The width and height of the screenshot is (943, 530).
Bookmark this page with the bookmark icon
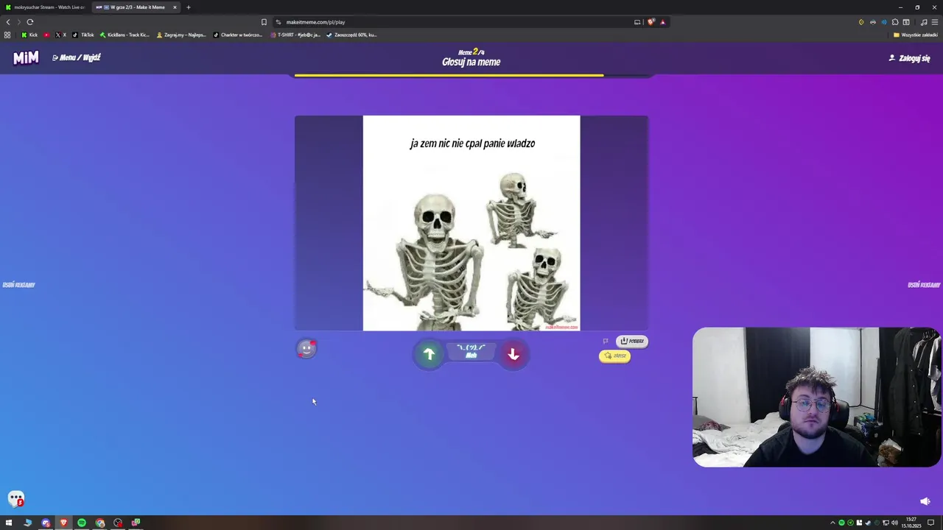pos(264,22)
